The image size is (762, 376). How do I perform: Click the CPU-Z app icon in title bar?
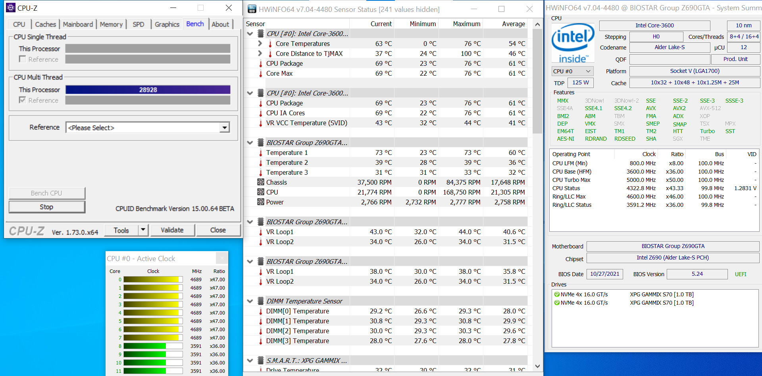(11, 8)
